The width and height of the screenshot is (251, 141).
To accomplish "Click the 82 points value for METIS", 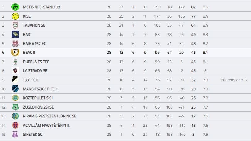I will pos(193,7).
